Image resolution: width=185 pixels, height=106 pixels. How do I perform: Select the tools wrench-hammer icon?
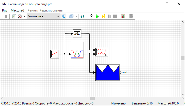20,16
